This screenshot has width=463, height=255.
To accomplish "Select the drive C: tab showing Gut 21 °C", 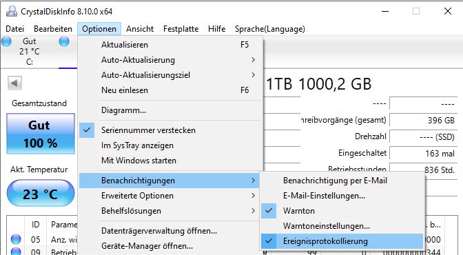I will [x=29, y=52].
